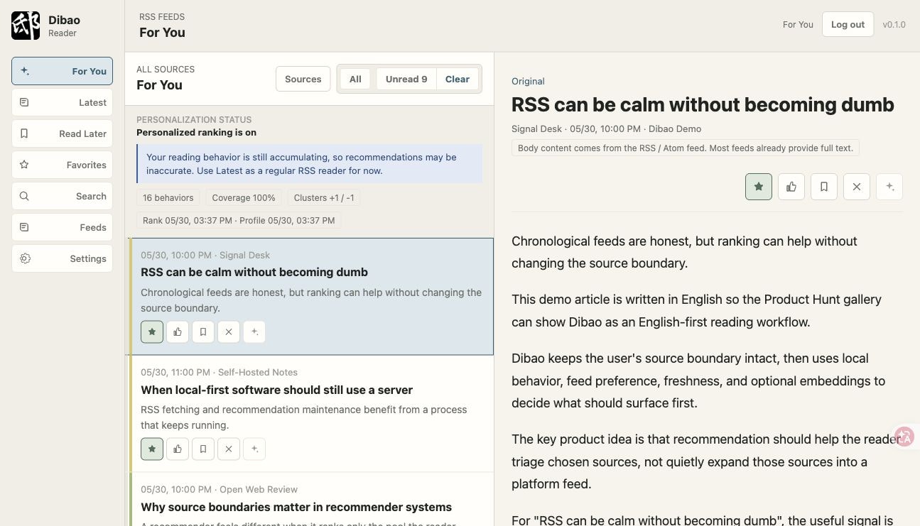Screen dimensions: 920x526
Task: Click the v0.1.0 version label
Action: (x=894, y=24)
